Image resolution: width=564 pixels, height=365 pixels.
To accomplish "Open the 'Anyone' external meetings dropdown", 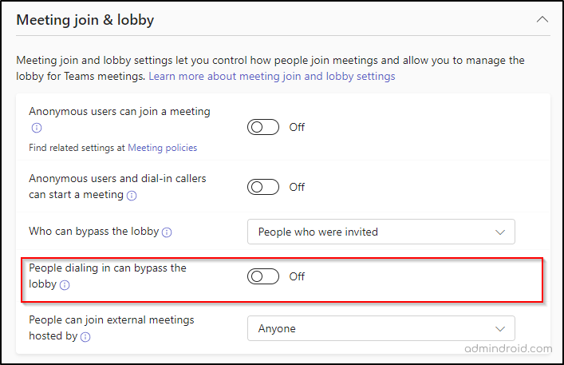I will 381,328.
